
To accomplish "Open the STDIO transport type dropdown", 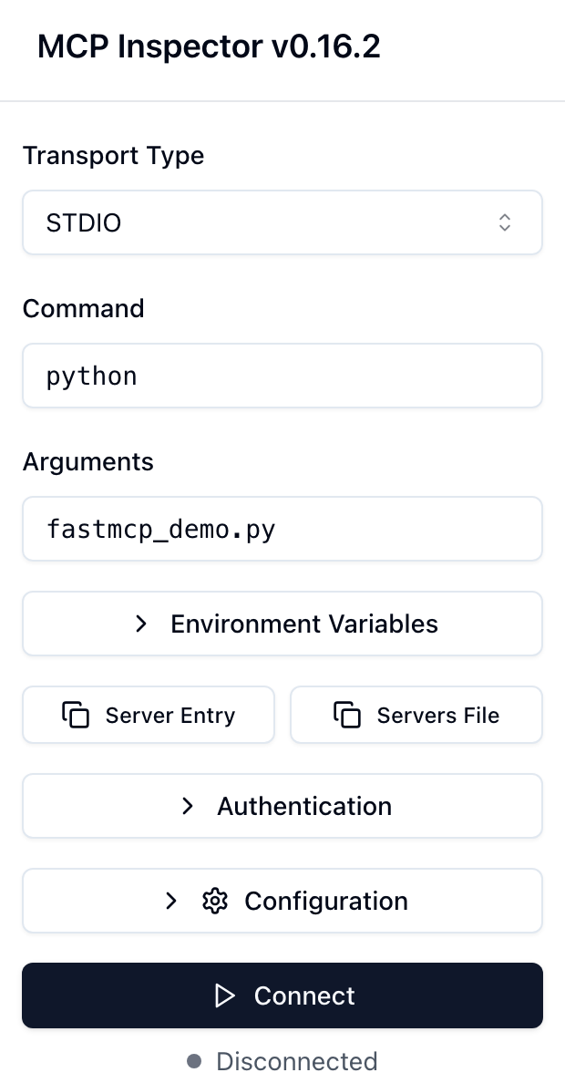I will click(x=282, y=222).
